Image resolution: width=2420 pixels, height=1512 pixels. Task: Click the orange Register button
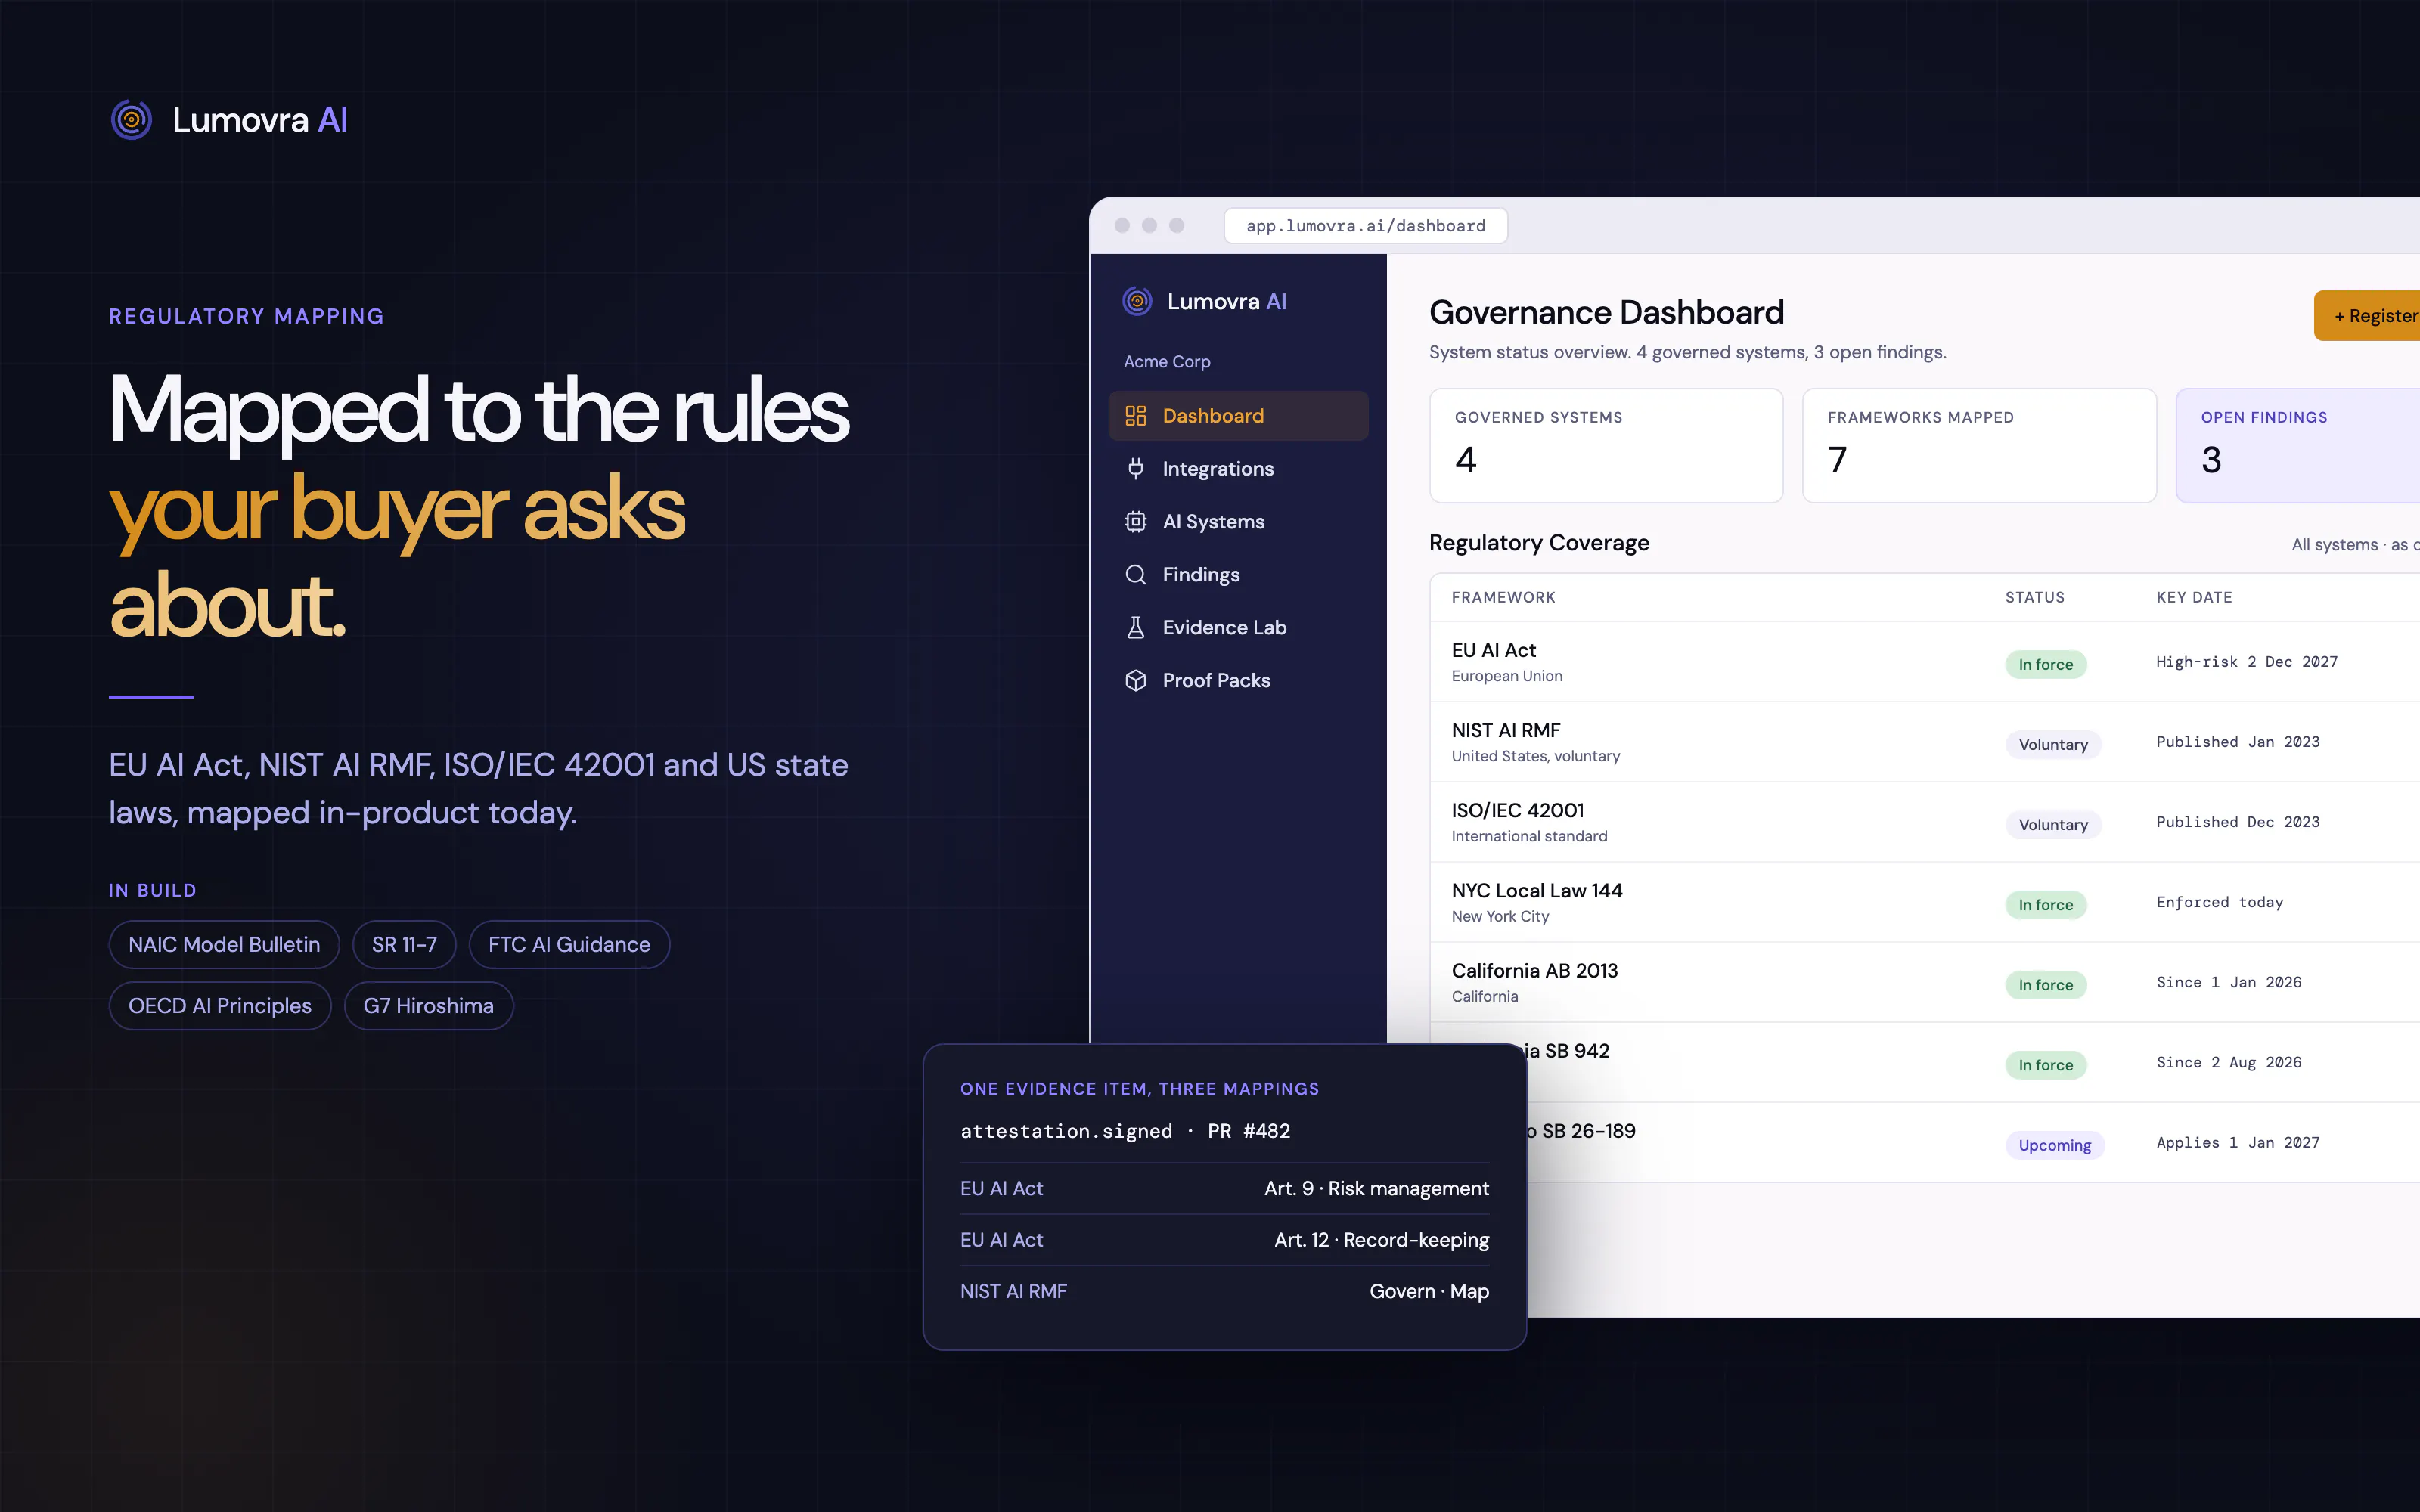coord(2367,316)
